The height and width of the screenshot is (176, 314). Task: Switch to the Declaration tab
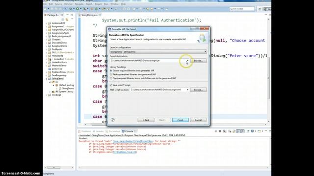point(113,132)
